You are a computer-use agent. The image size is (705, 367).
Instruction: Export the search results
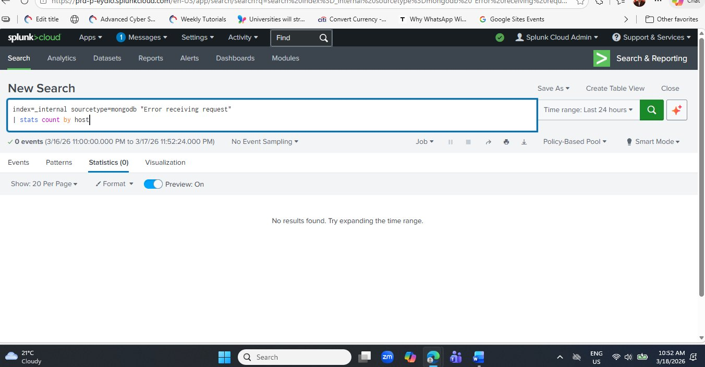[524, 141]
